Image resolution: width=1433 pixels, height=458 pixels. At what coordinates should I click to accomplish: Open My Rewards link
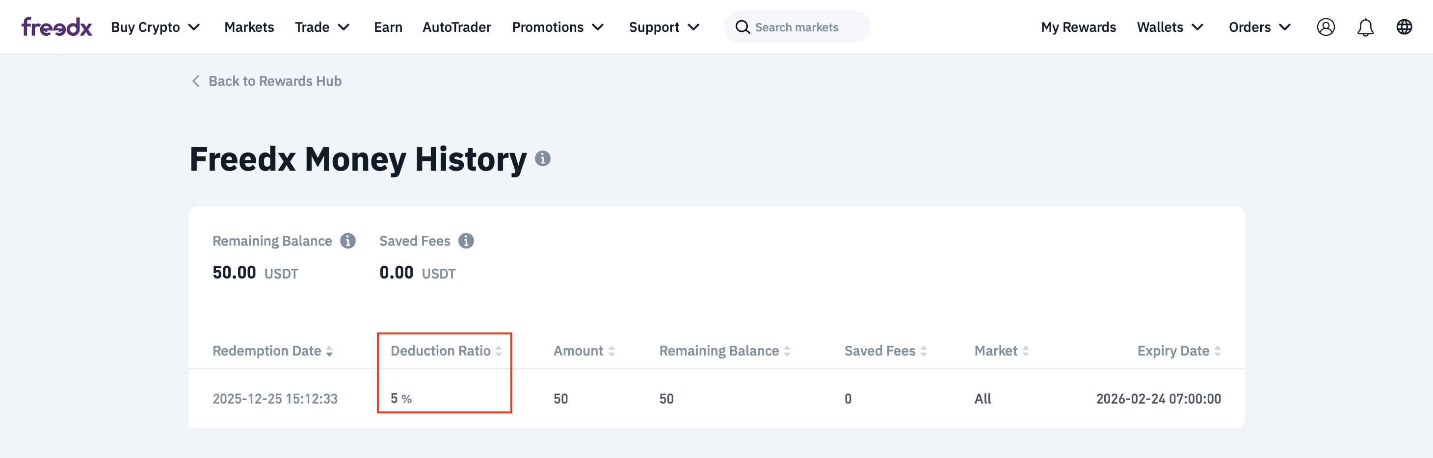1078,27
